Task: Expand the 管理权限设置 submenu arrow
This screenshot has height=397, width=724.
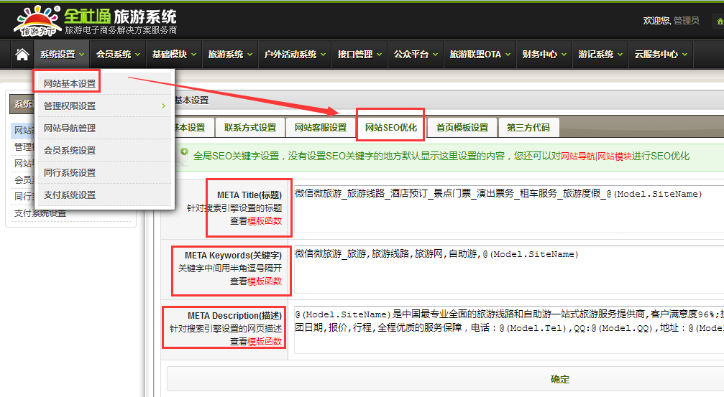Action: [x=163, y=106]
